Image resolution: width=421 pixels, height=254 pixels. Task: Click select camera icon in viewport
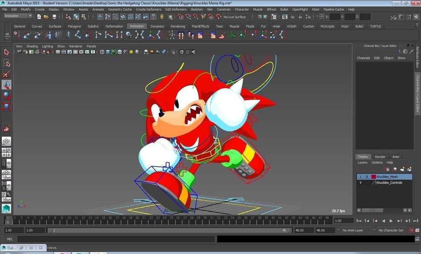[x=19, y=52]
